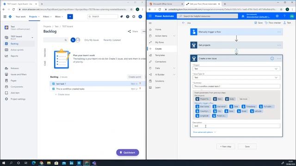Go back with flow editor arrow
Viewport: 296px width, 166px height.
click(183, 23)
